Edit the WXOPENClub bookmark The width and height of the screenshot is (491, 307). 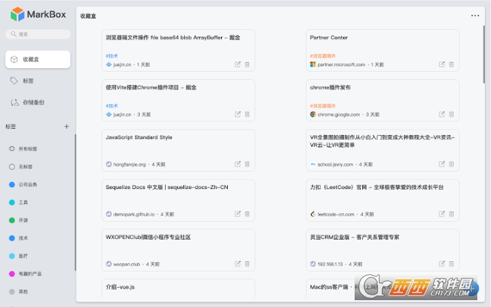[x=238, y=263]
